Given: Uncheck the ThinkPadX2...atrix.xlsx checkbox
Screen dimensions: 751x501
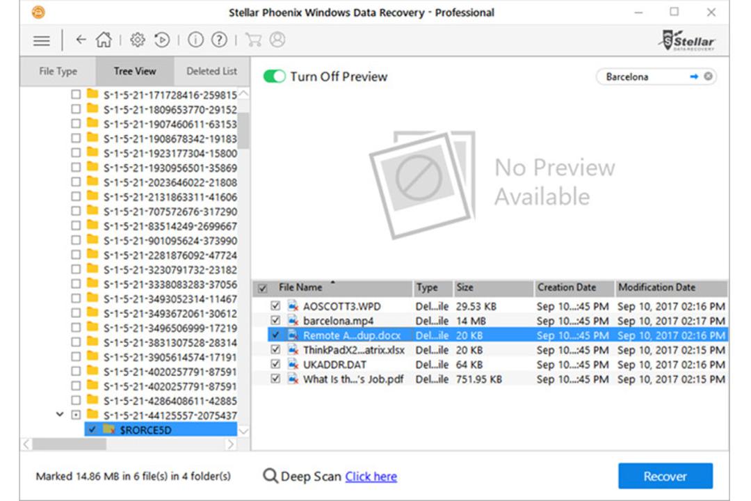Looking at the screenshot, I should (x=275, y=349).
